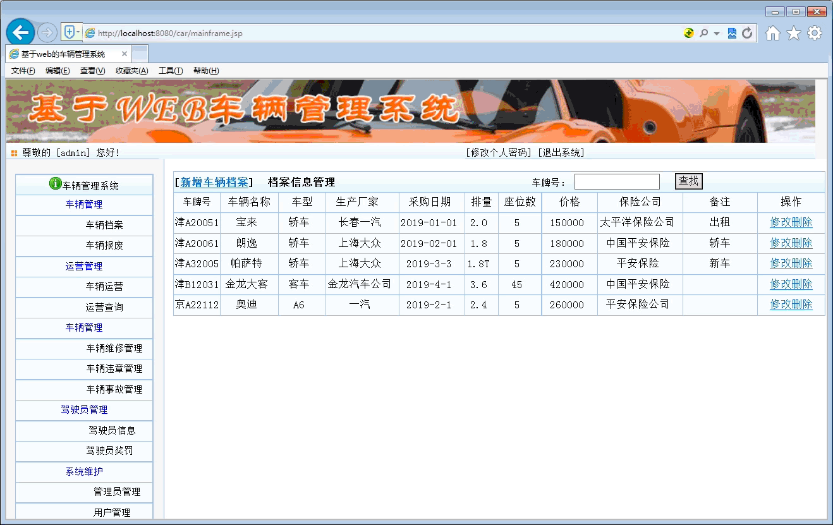
Task: Click the Compatibility View broken page icon
Action: (732, 33)
